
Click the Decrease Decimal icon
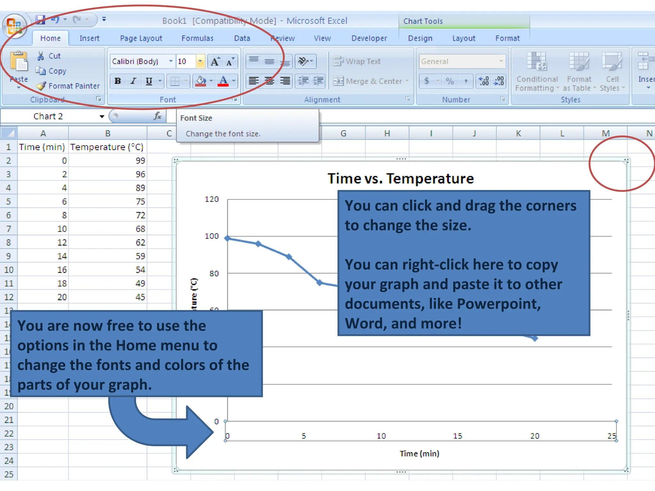(x=498, y=81)
